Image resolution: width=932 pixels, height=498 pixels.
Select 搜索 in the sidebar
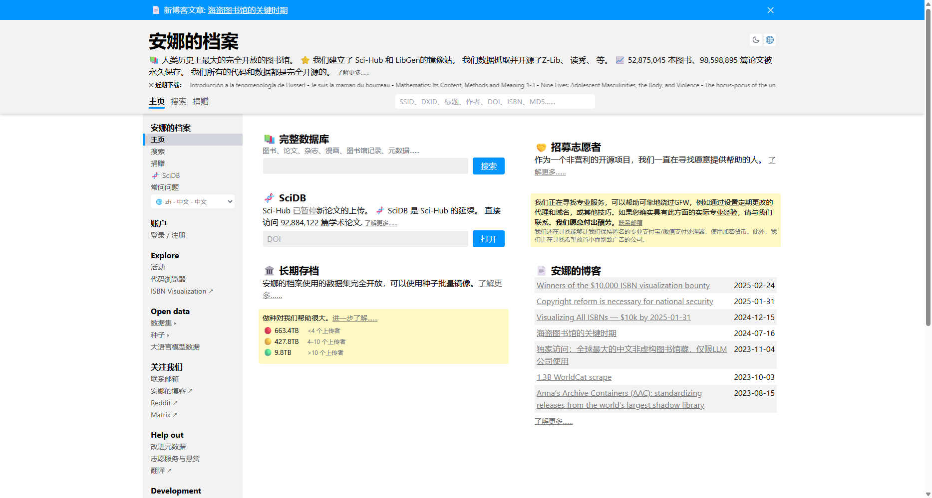point(158,152)
